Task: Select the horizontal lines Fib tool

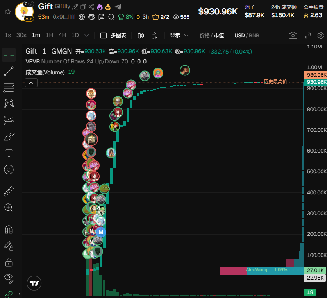Action: [9, 88]
